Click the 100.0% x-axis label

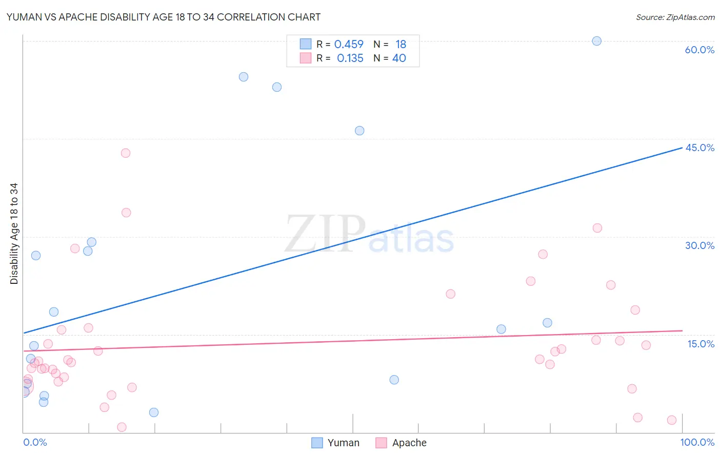[697, 442]
